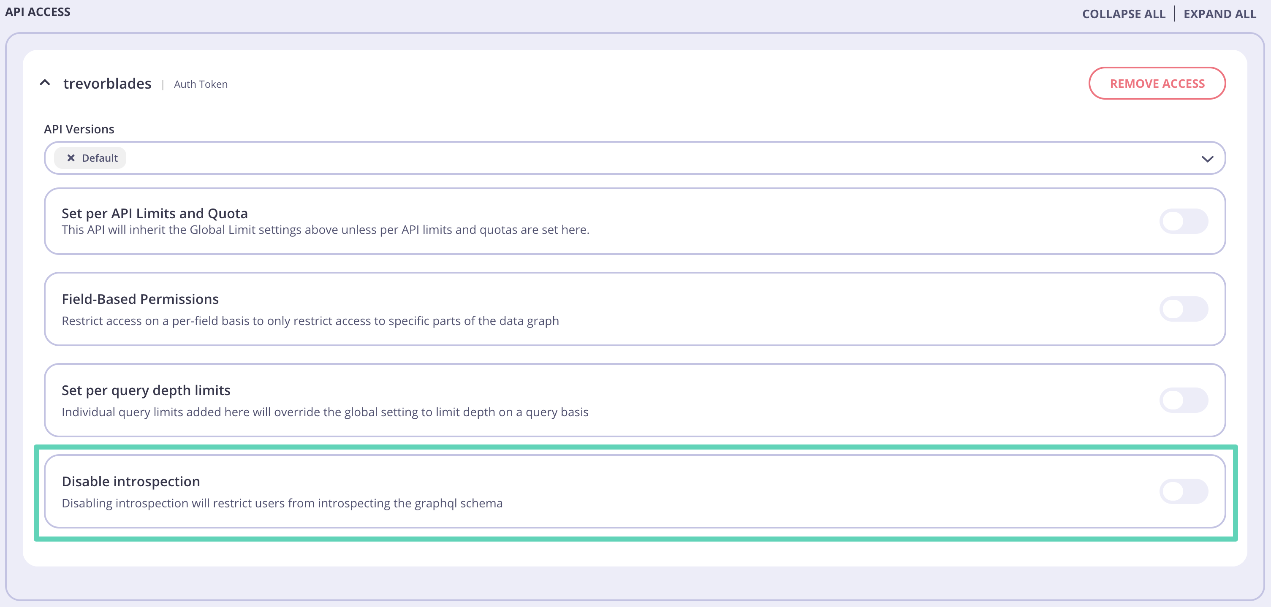Click the API Versions label
This screenshot has height=607, width=1271.
[x=79, y=129]
